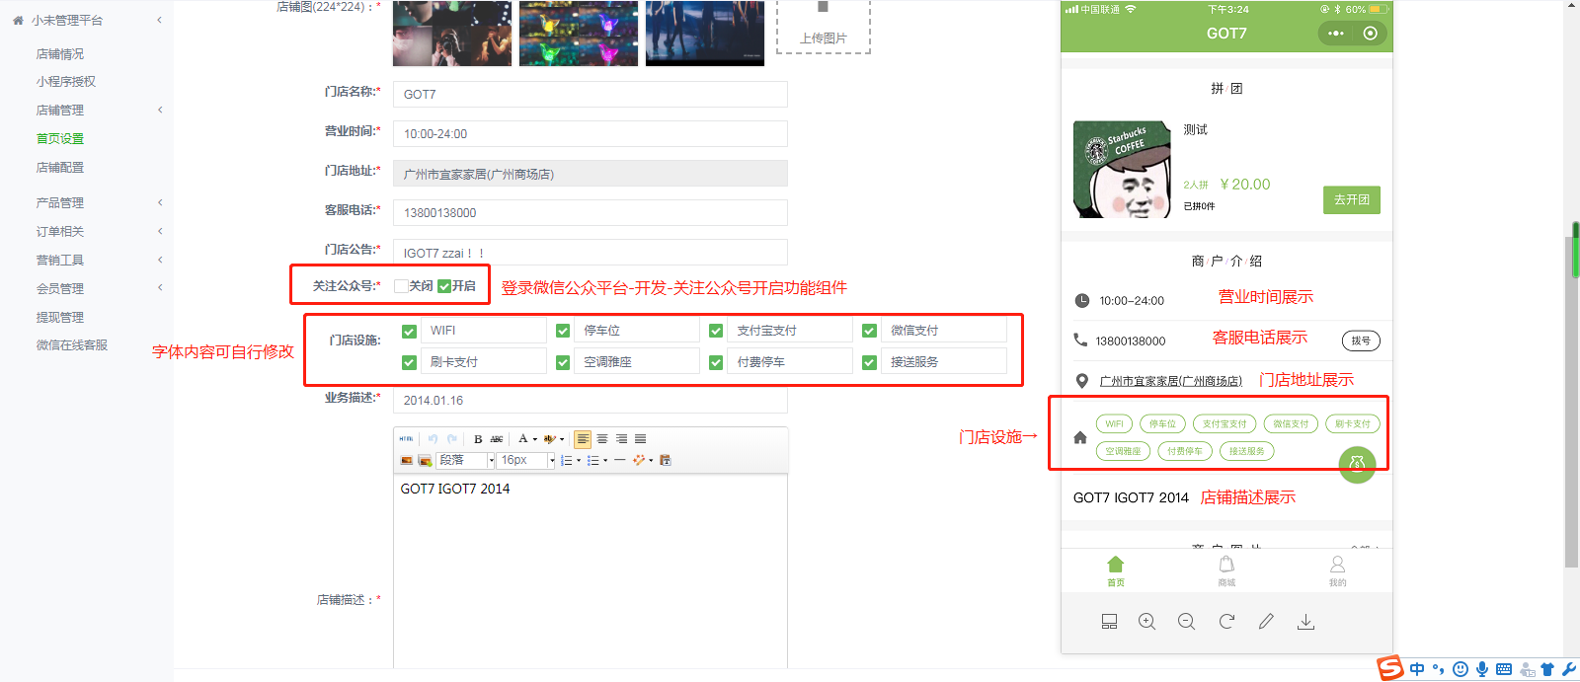
Task: Click the rotate image icon
Action: (x=1226, y=622)
